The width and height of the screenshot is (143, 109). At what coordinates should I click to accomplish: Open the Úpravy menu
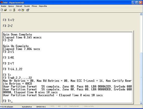pyautogui.click(x=11, y=6)
